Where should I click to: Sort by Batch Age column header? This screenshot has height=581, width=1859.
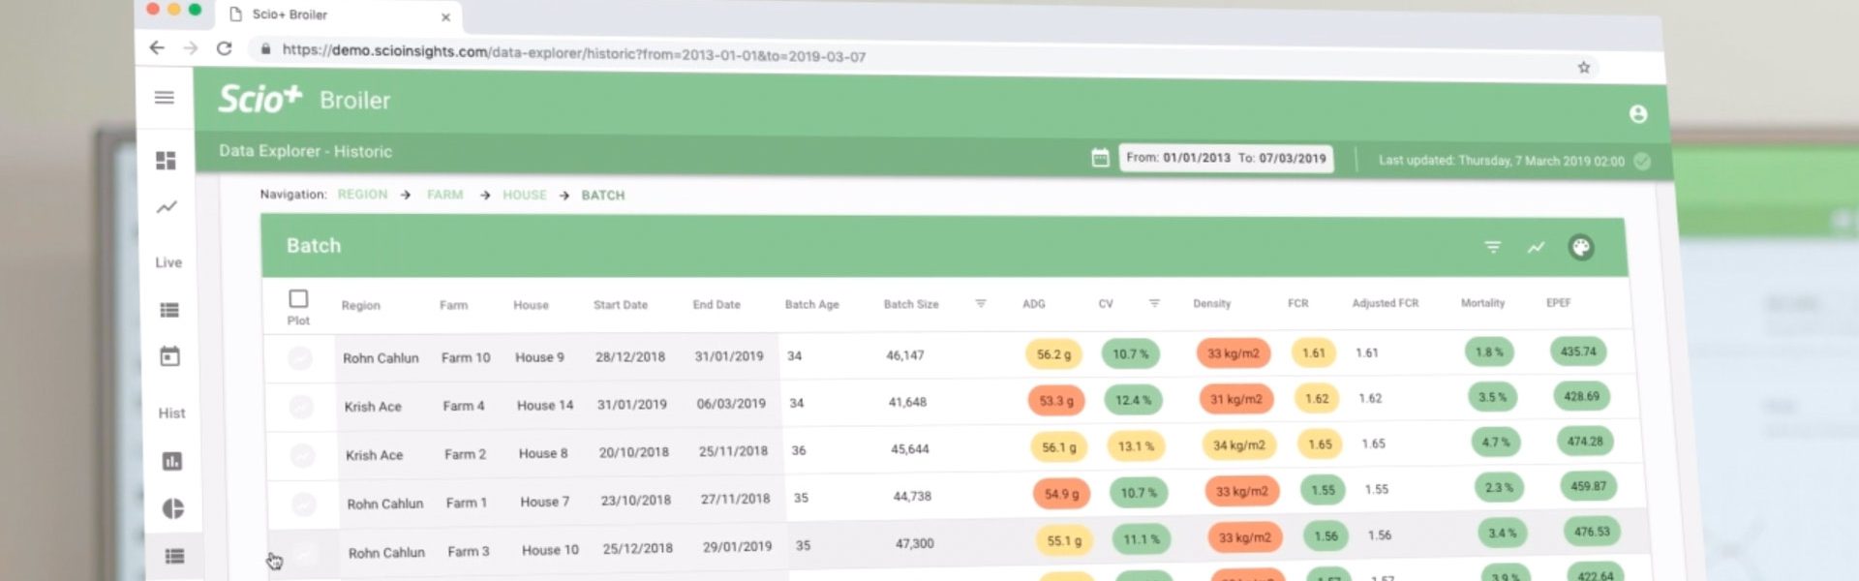(812, 304)
